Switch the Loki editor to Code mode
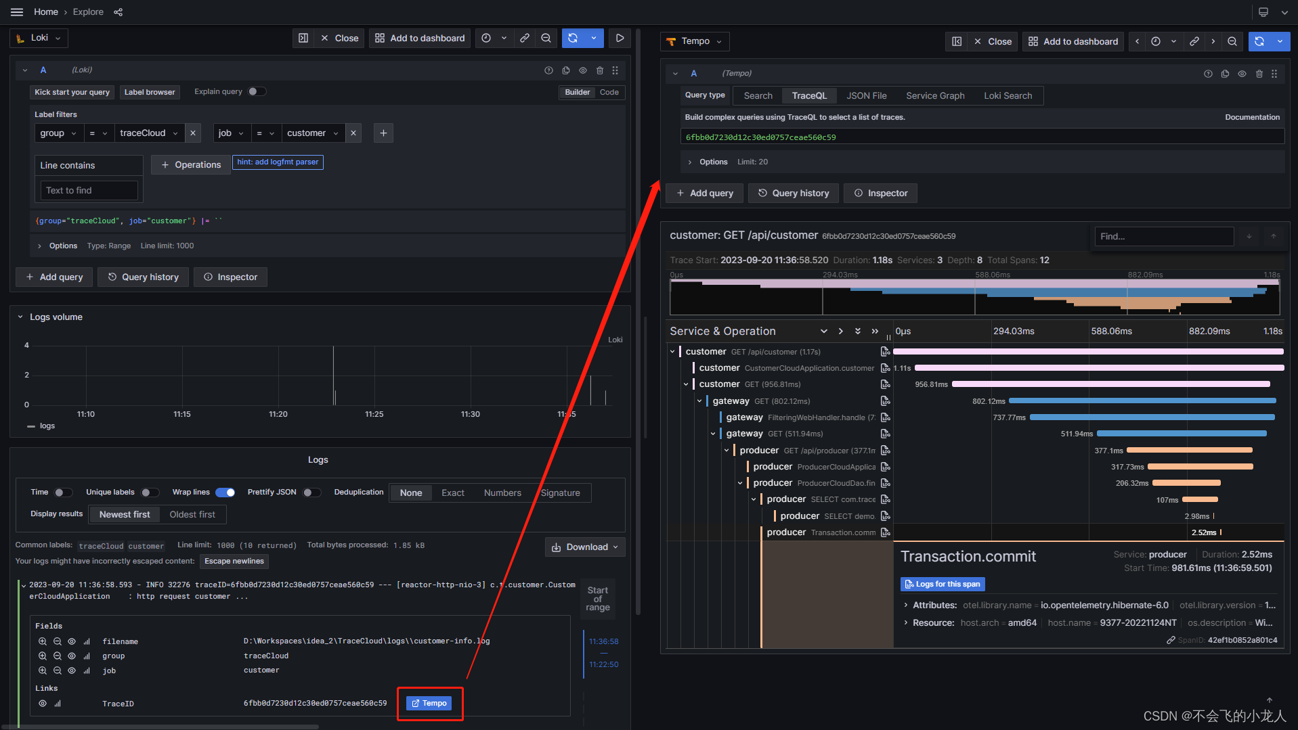 609,92
